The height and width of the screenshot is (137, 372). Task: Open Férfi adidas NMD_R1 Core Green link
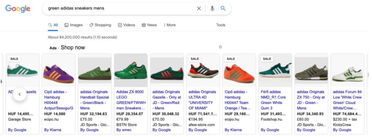click(273, 100)
